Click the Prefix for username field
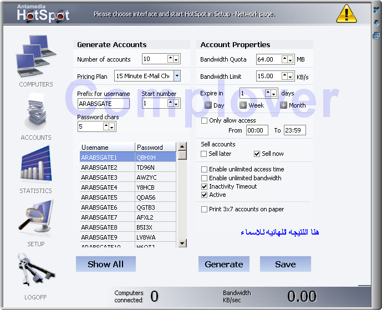The height and width of the screenshot is (310, 382). pyautogui.click(x=104, y=103)
